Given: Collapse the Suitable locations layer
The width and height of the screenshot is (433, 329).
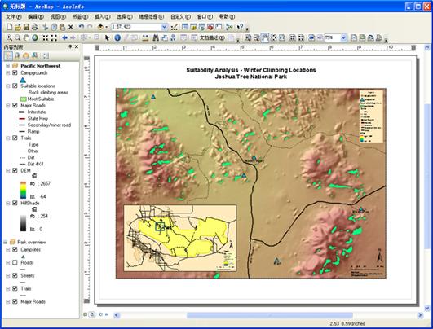Looking at the screenshot, I should coord(7,86).
